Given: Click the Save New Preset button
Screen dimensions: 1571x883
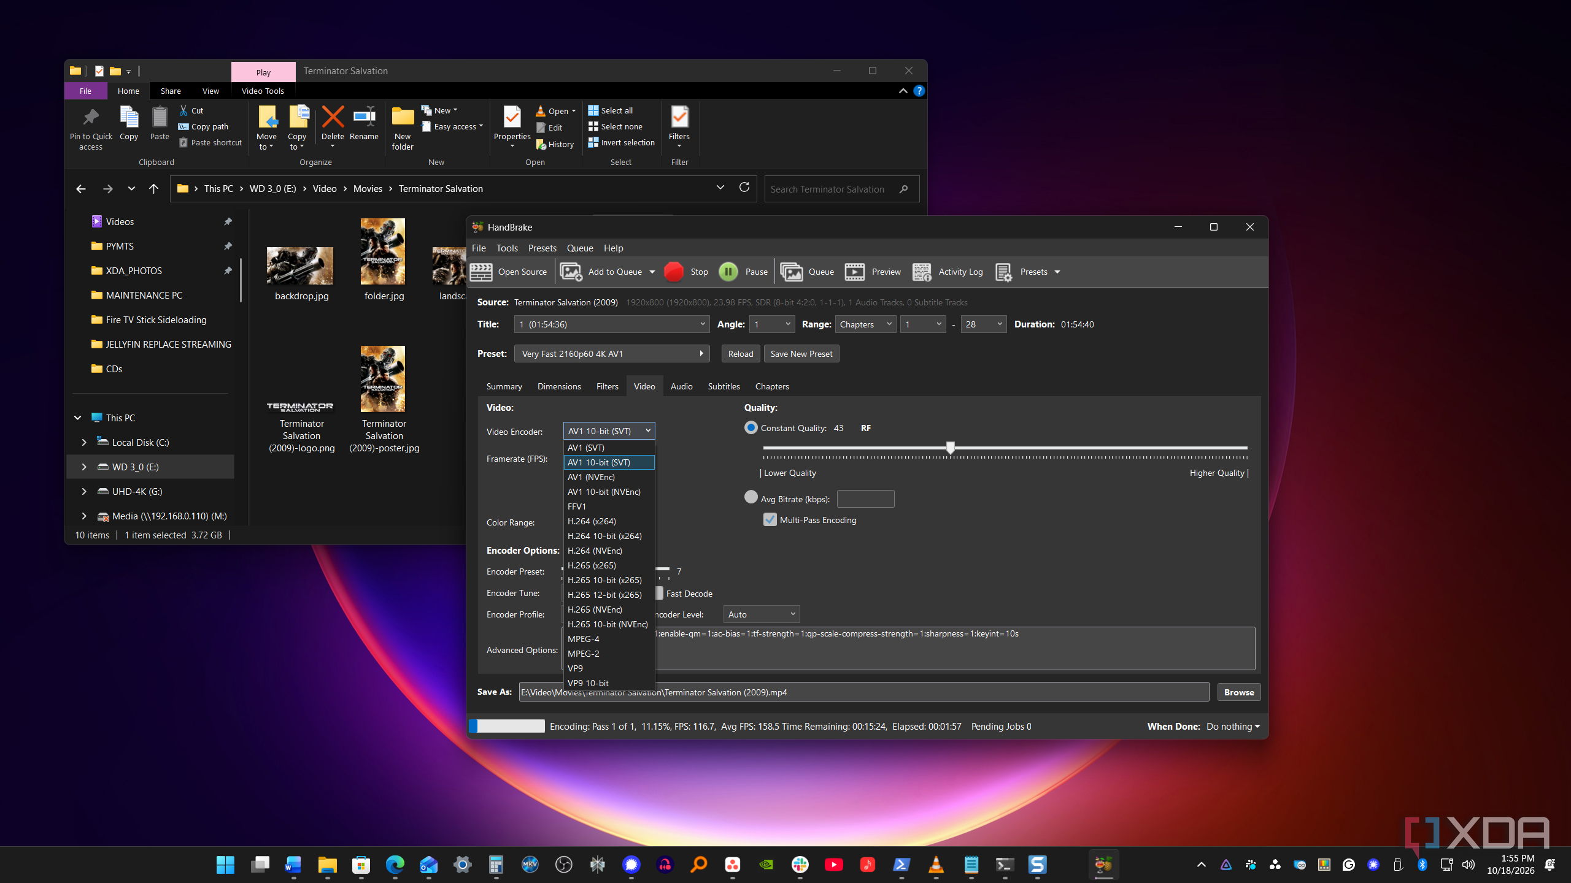Looking at the screenshot, I should coord(801,354).
